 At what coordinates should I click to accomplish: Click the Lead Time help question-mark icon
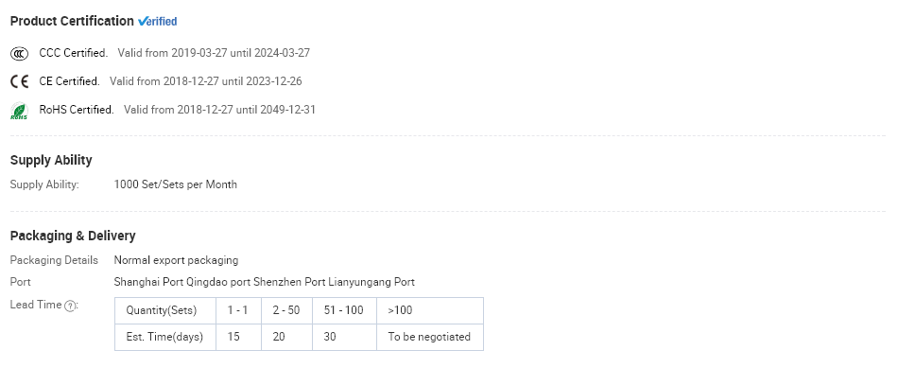click(70, 307)
